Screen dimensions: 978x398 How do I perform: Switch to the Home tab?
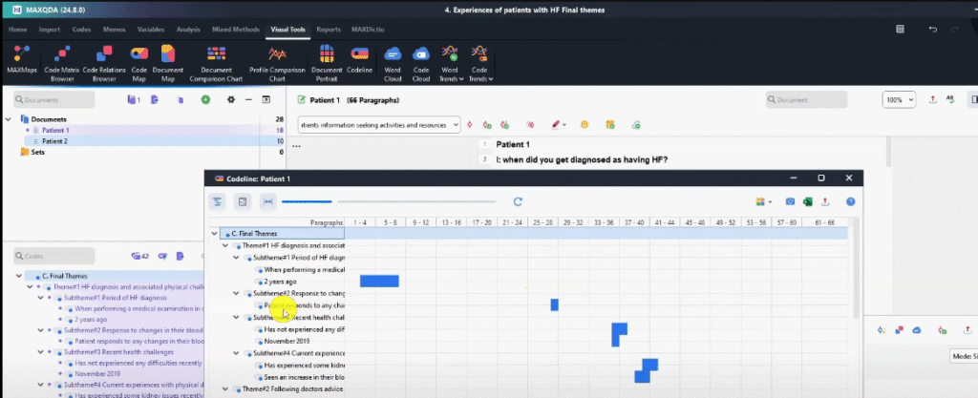pyautogui.click(x=17, y=30)
